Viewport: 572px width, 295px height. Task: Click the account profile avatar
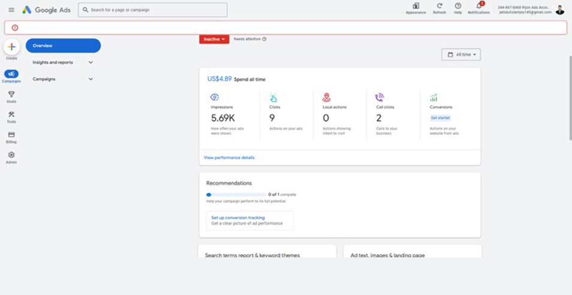(559, 10)
